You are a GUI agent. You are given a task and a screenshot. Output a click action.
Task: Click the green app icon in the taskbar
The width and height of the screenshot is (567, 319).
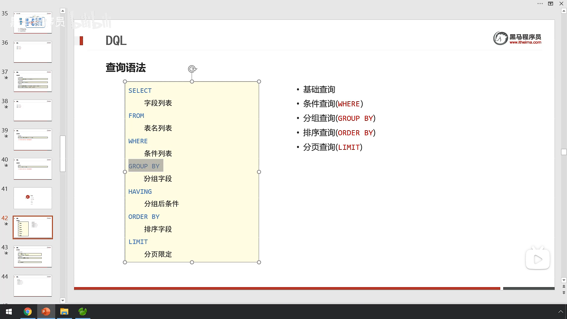pos(83,312)
